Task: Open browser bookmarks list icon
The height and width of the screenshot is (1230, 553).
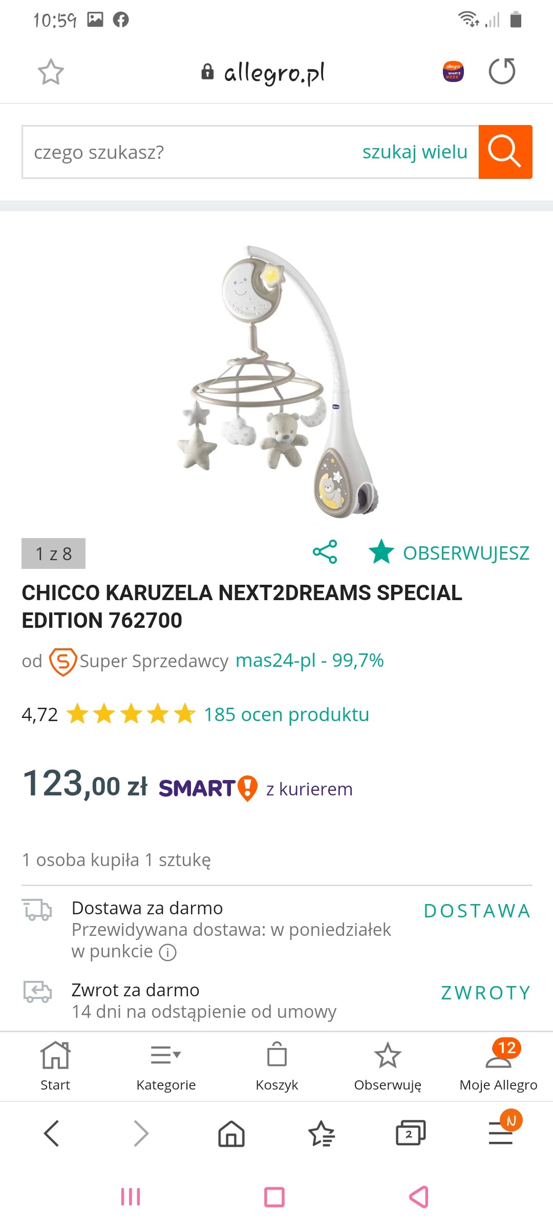Action: click(321, 1133)
